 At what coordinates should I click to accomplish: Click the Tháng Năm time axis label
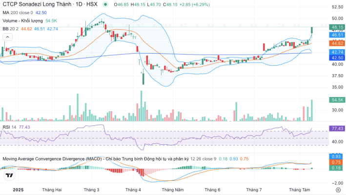tap(173, 190)
